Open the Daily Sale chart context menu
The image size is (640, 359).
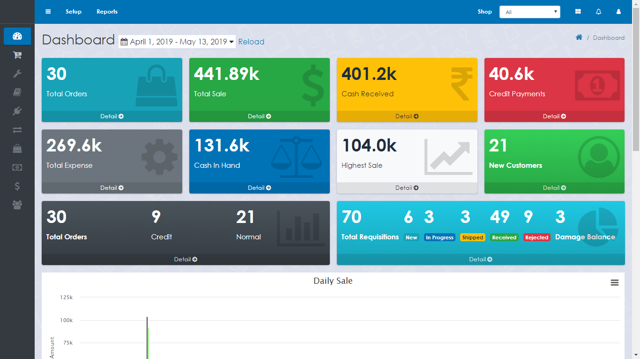click(x=615, y=283)
